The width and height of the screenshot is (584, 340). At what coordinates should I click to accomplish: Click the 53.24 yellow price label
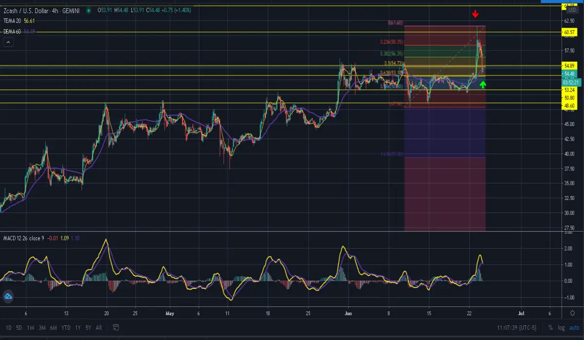click(x=569, y=90)
